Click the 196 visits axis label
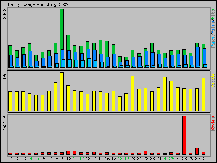Viewport: 217px width, 163px height. coord(4,76)
